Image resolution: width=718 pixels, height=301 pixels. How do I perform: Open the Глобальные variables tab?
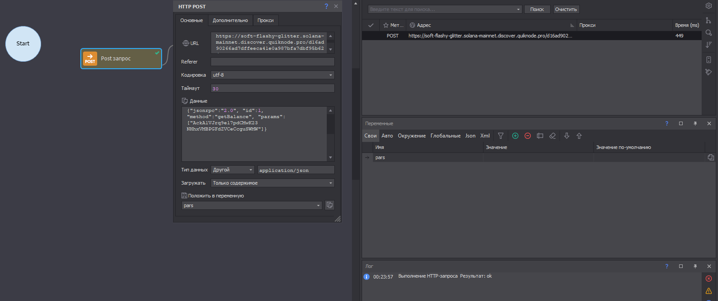pos(445,136)
